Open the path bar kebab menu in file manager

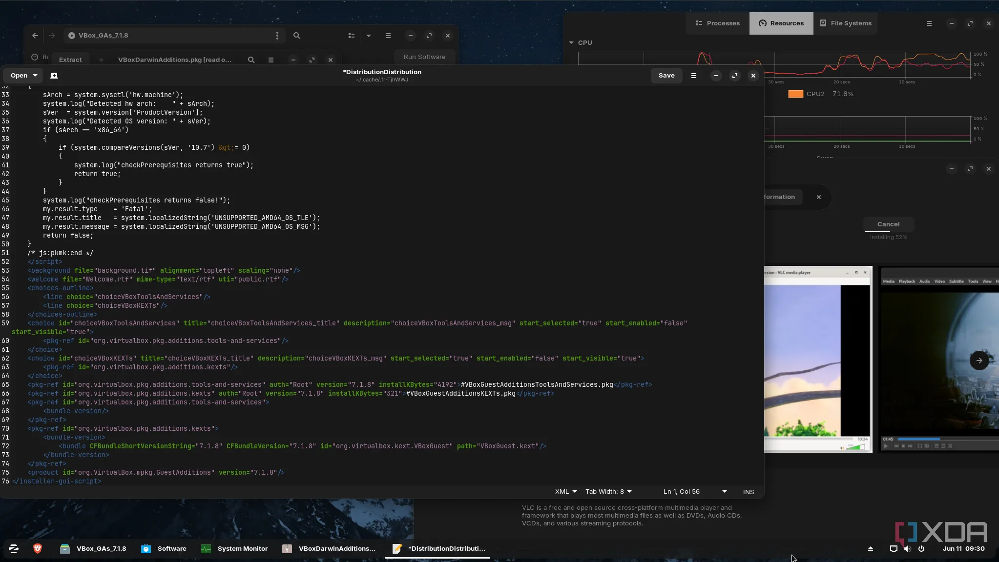click(x=277, y=36)
